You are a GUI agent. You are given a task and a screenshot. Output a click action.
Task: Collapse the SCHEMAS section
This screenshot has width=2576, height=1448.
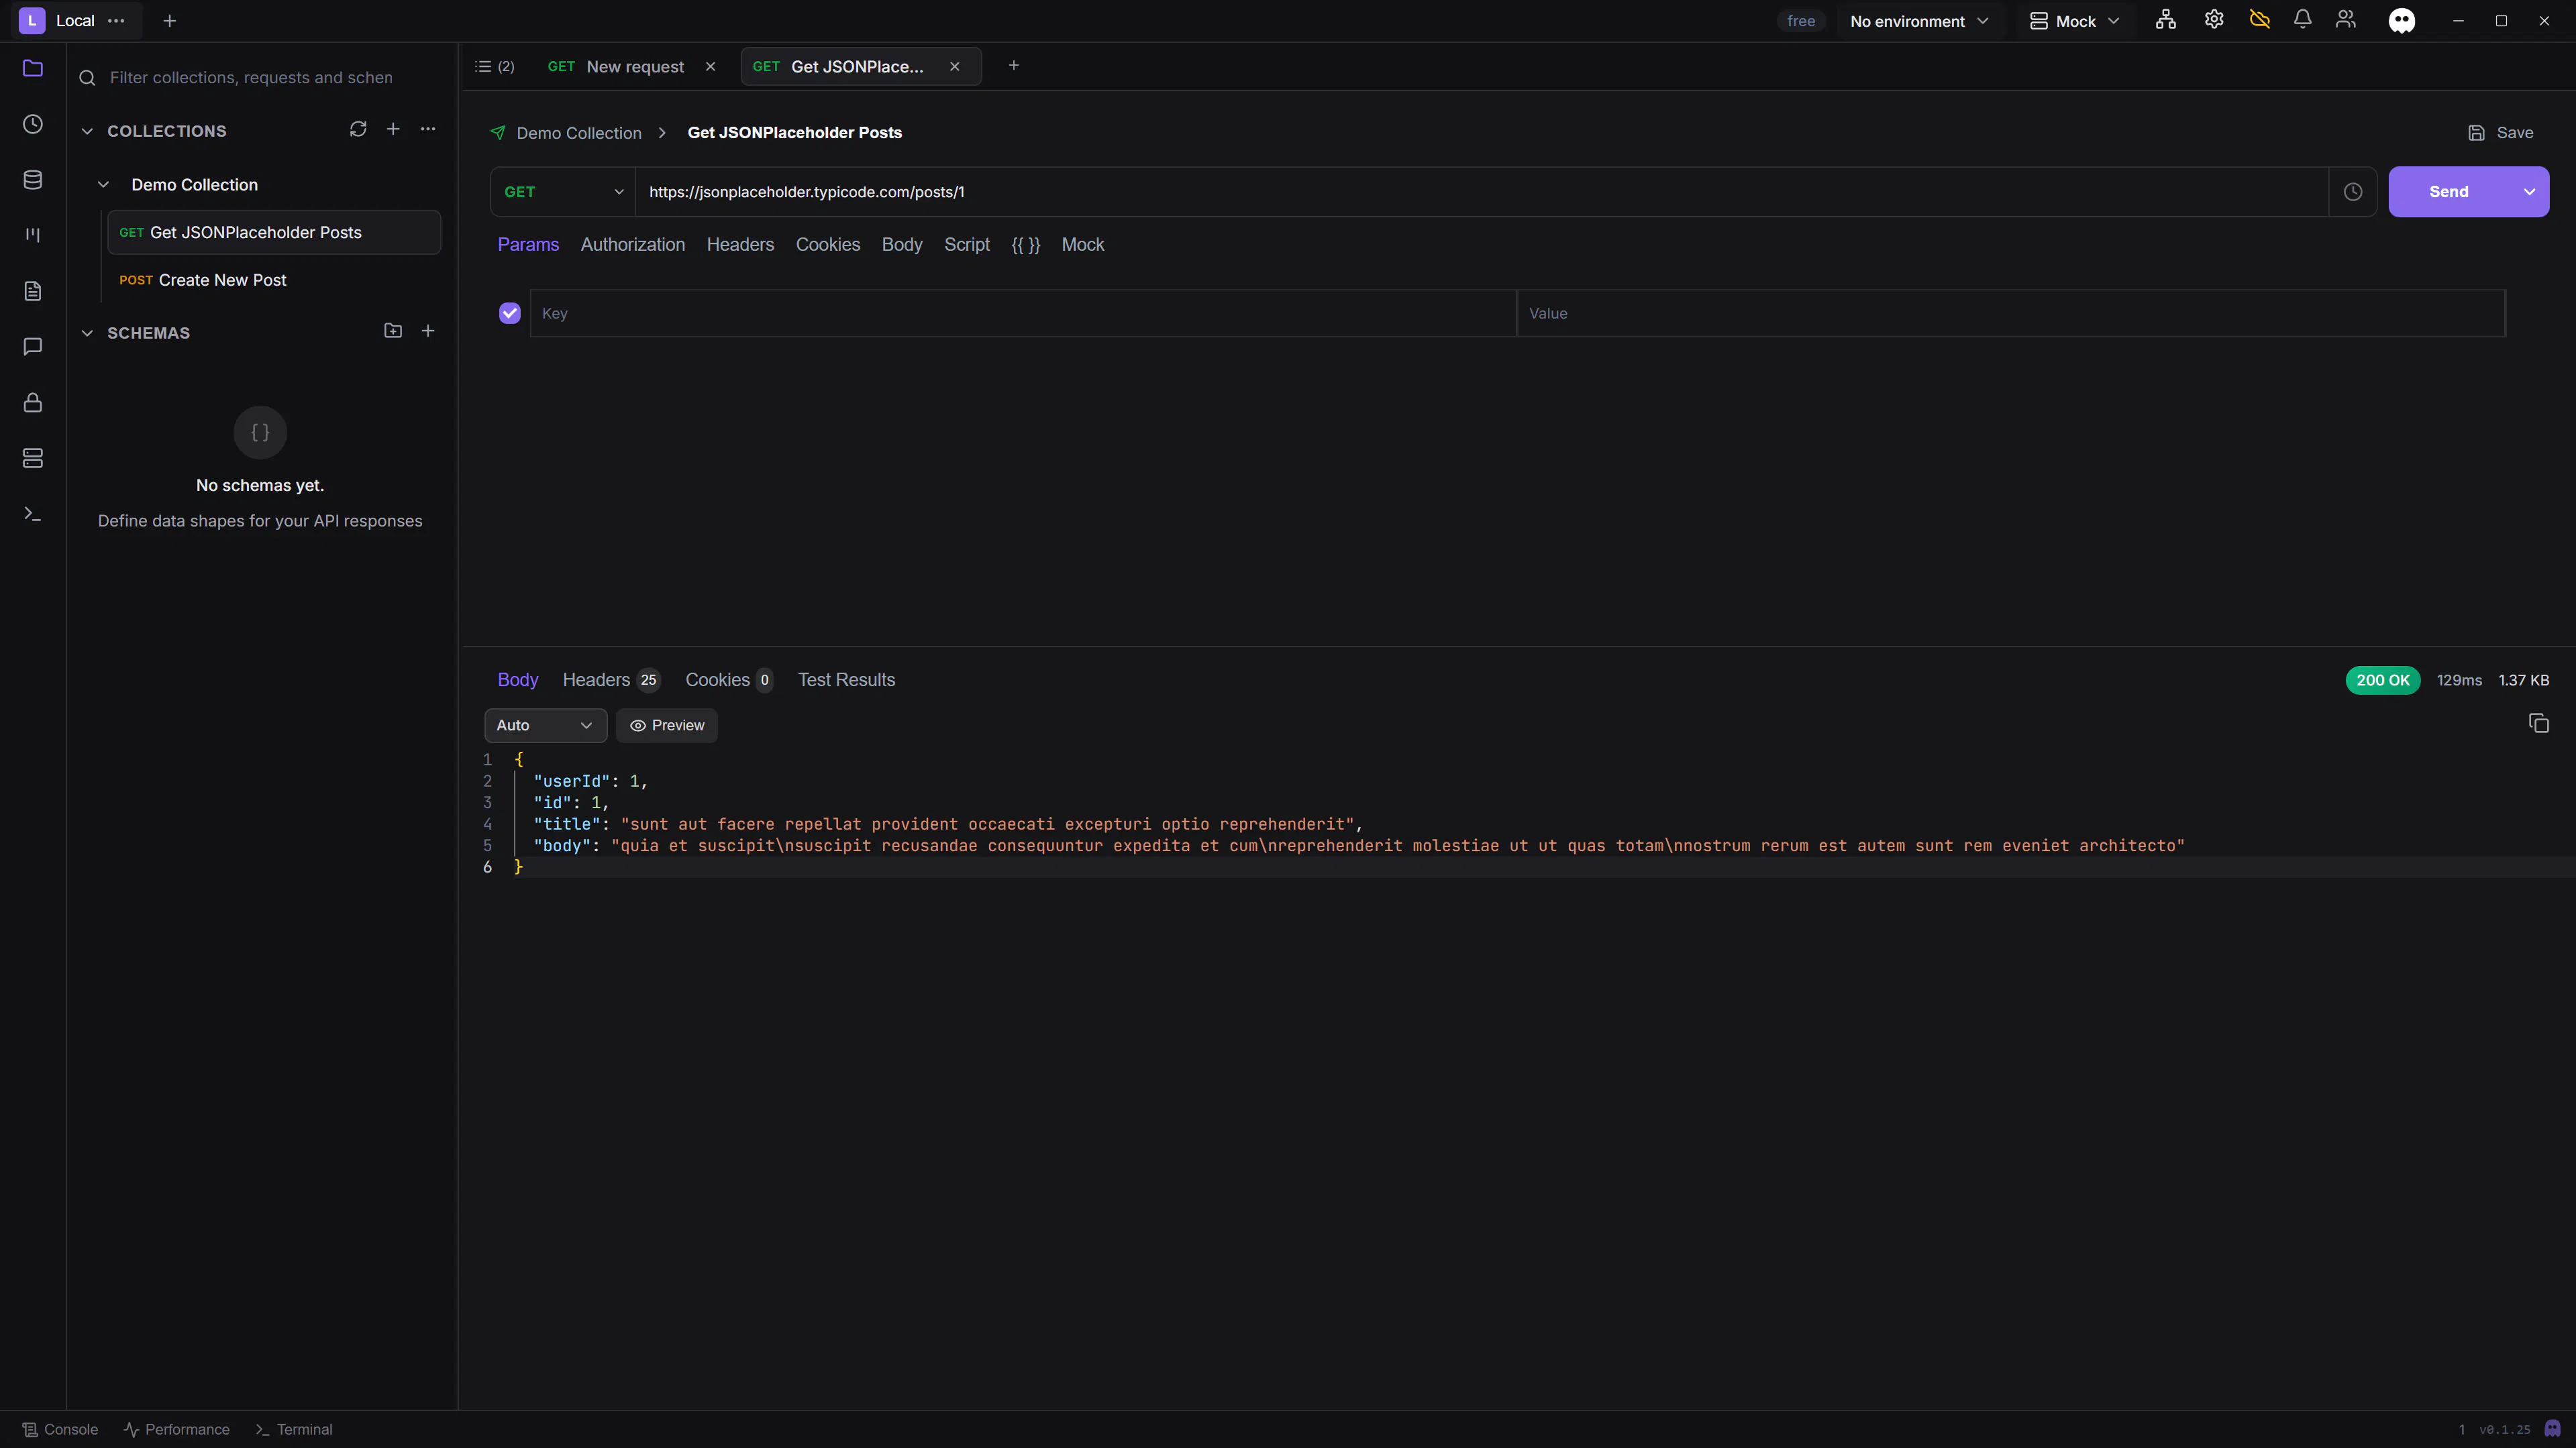click(87, 333)
